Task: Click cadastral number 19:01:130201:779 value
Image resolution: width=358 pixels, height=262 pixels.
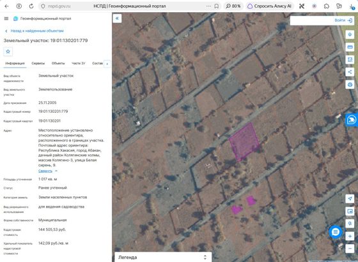Action: pyautogui.click(x=53, y=112)
